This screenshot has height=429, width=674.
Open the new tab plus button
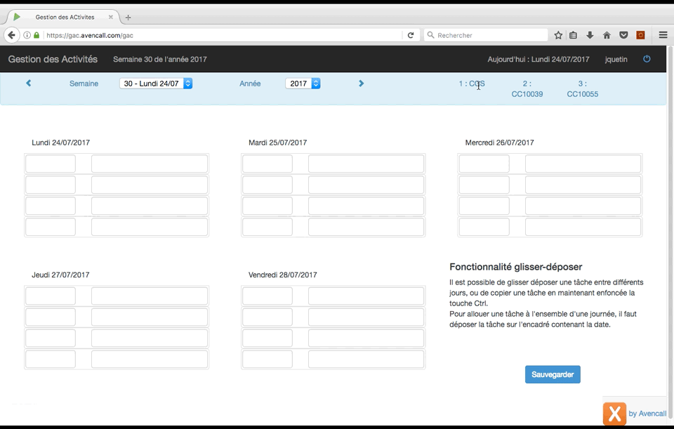(x=128, y=18)
